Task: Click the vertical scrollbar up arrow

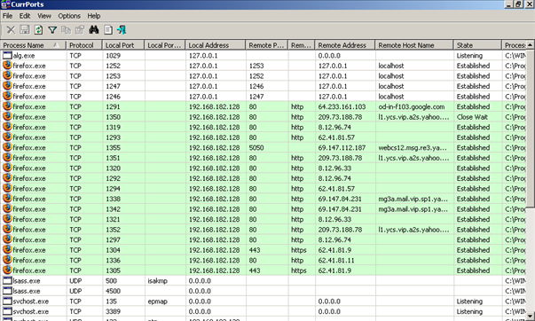Action: point(530,44)
